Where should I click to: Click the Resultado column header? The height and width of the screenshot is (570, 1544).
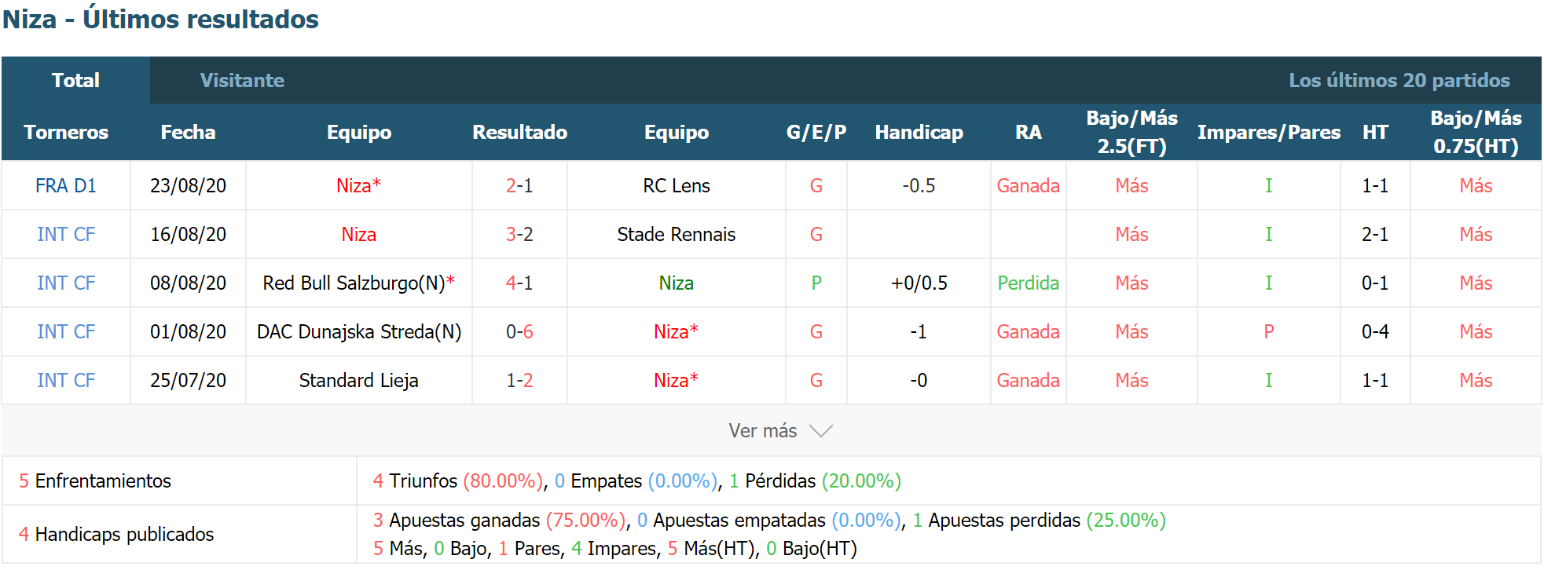pyautogui.click(x=519, y=132)
